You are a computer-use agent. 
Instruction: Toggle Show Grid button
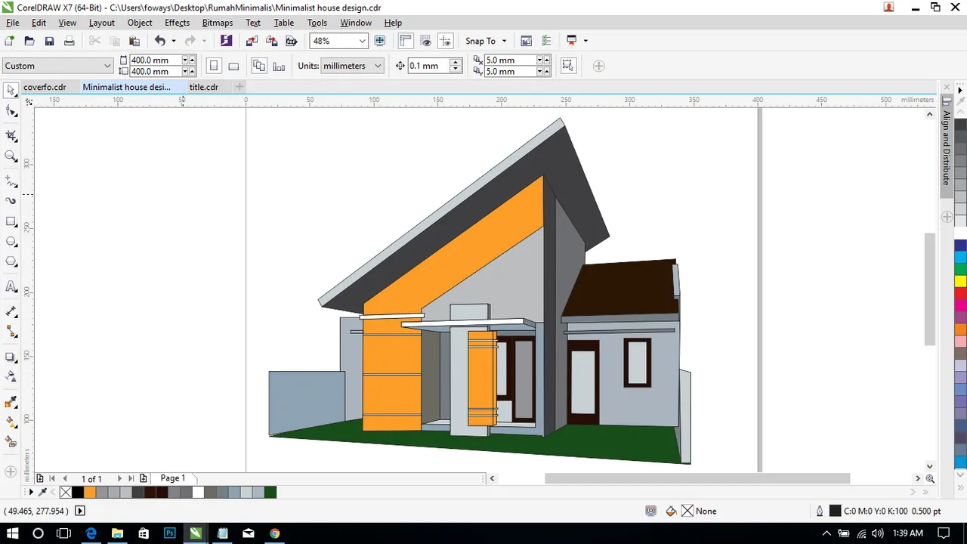(x=426, y=41)
